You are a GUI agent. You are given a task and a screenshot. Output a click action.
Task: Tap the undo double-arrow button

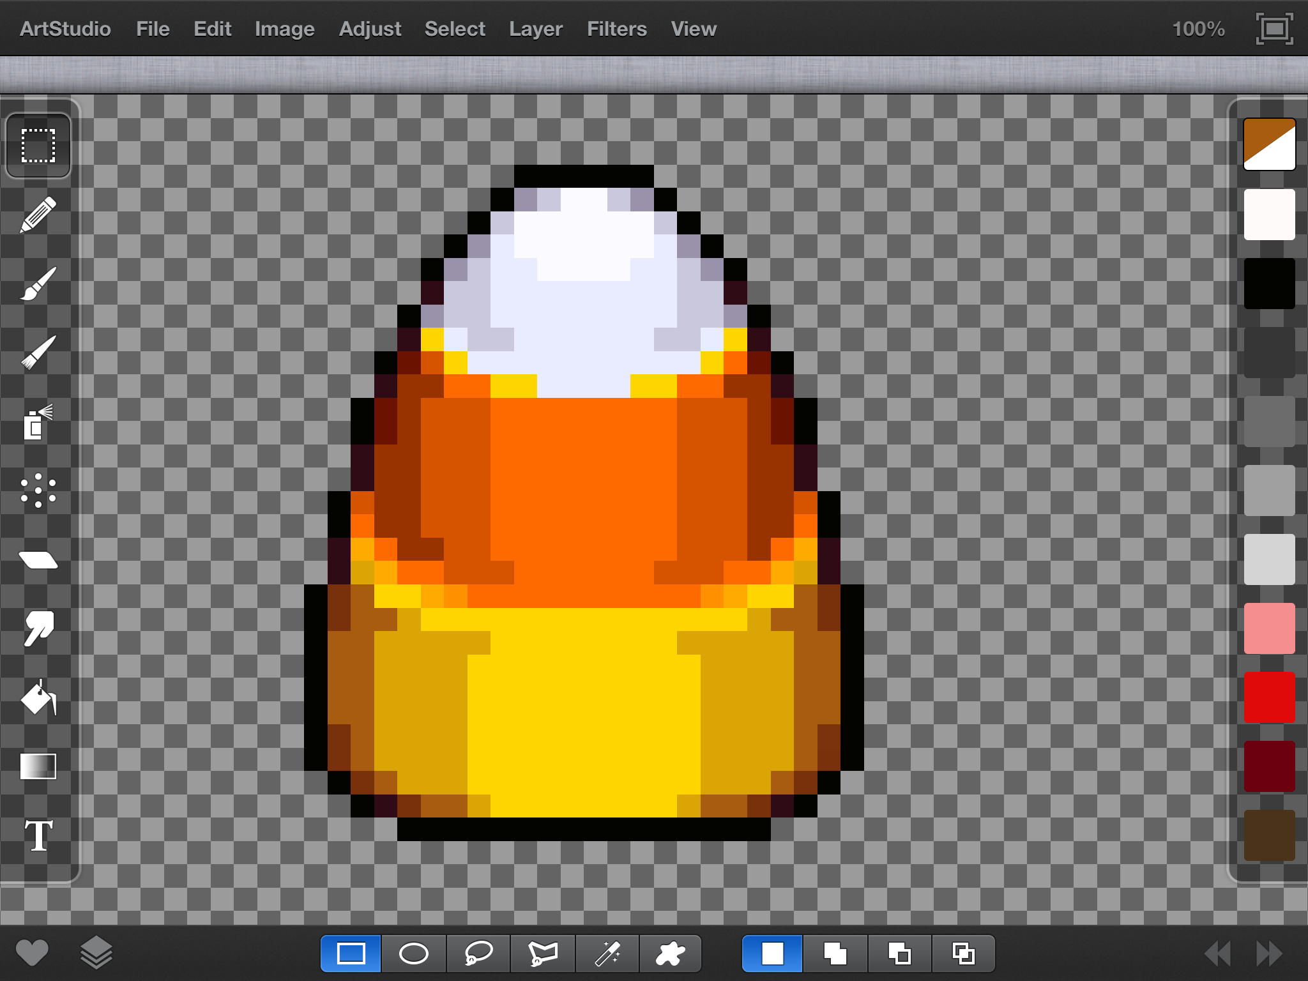click(x=1217, y=954)
